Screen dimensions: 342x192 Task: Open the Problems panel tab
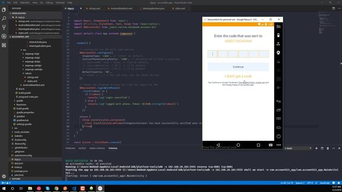(x=70, y=148)
